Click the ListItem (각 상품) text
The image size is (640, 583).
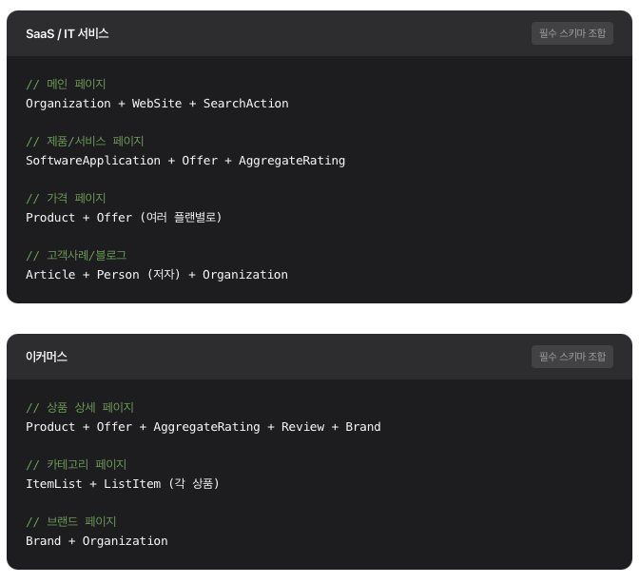click(162, 483)
